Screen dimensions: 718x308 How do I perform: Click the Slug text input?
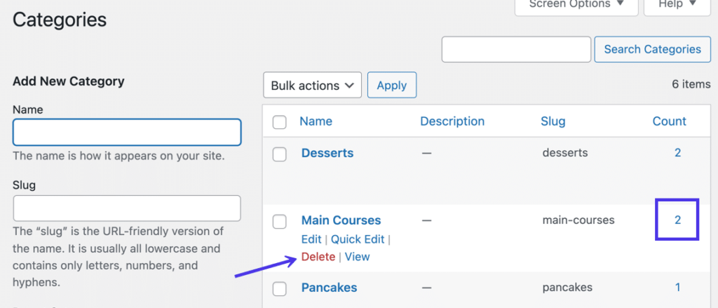coord(127,208)
